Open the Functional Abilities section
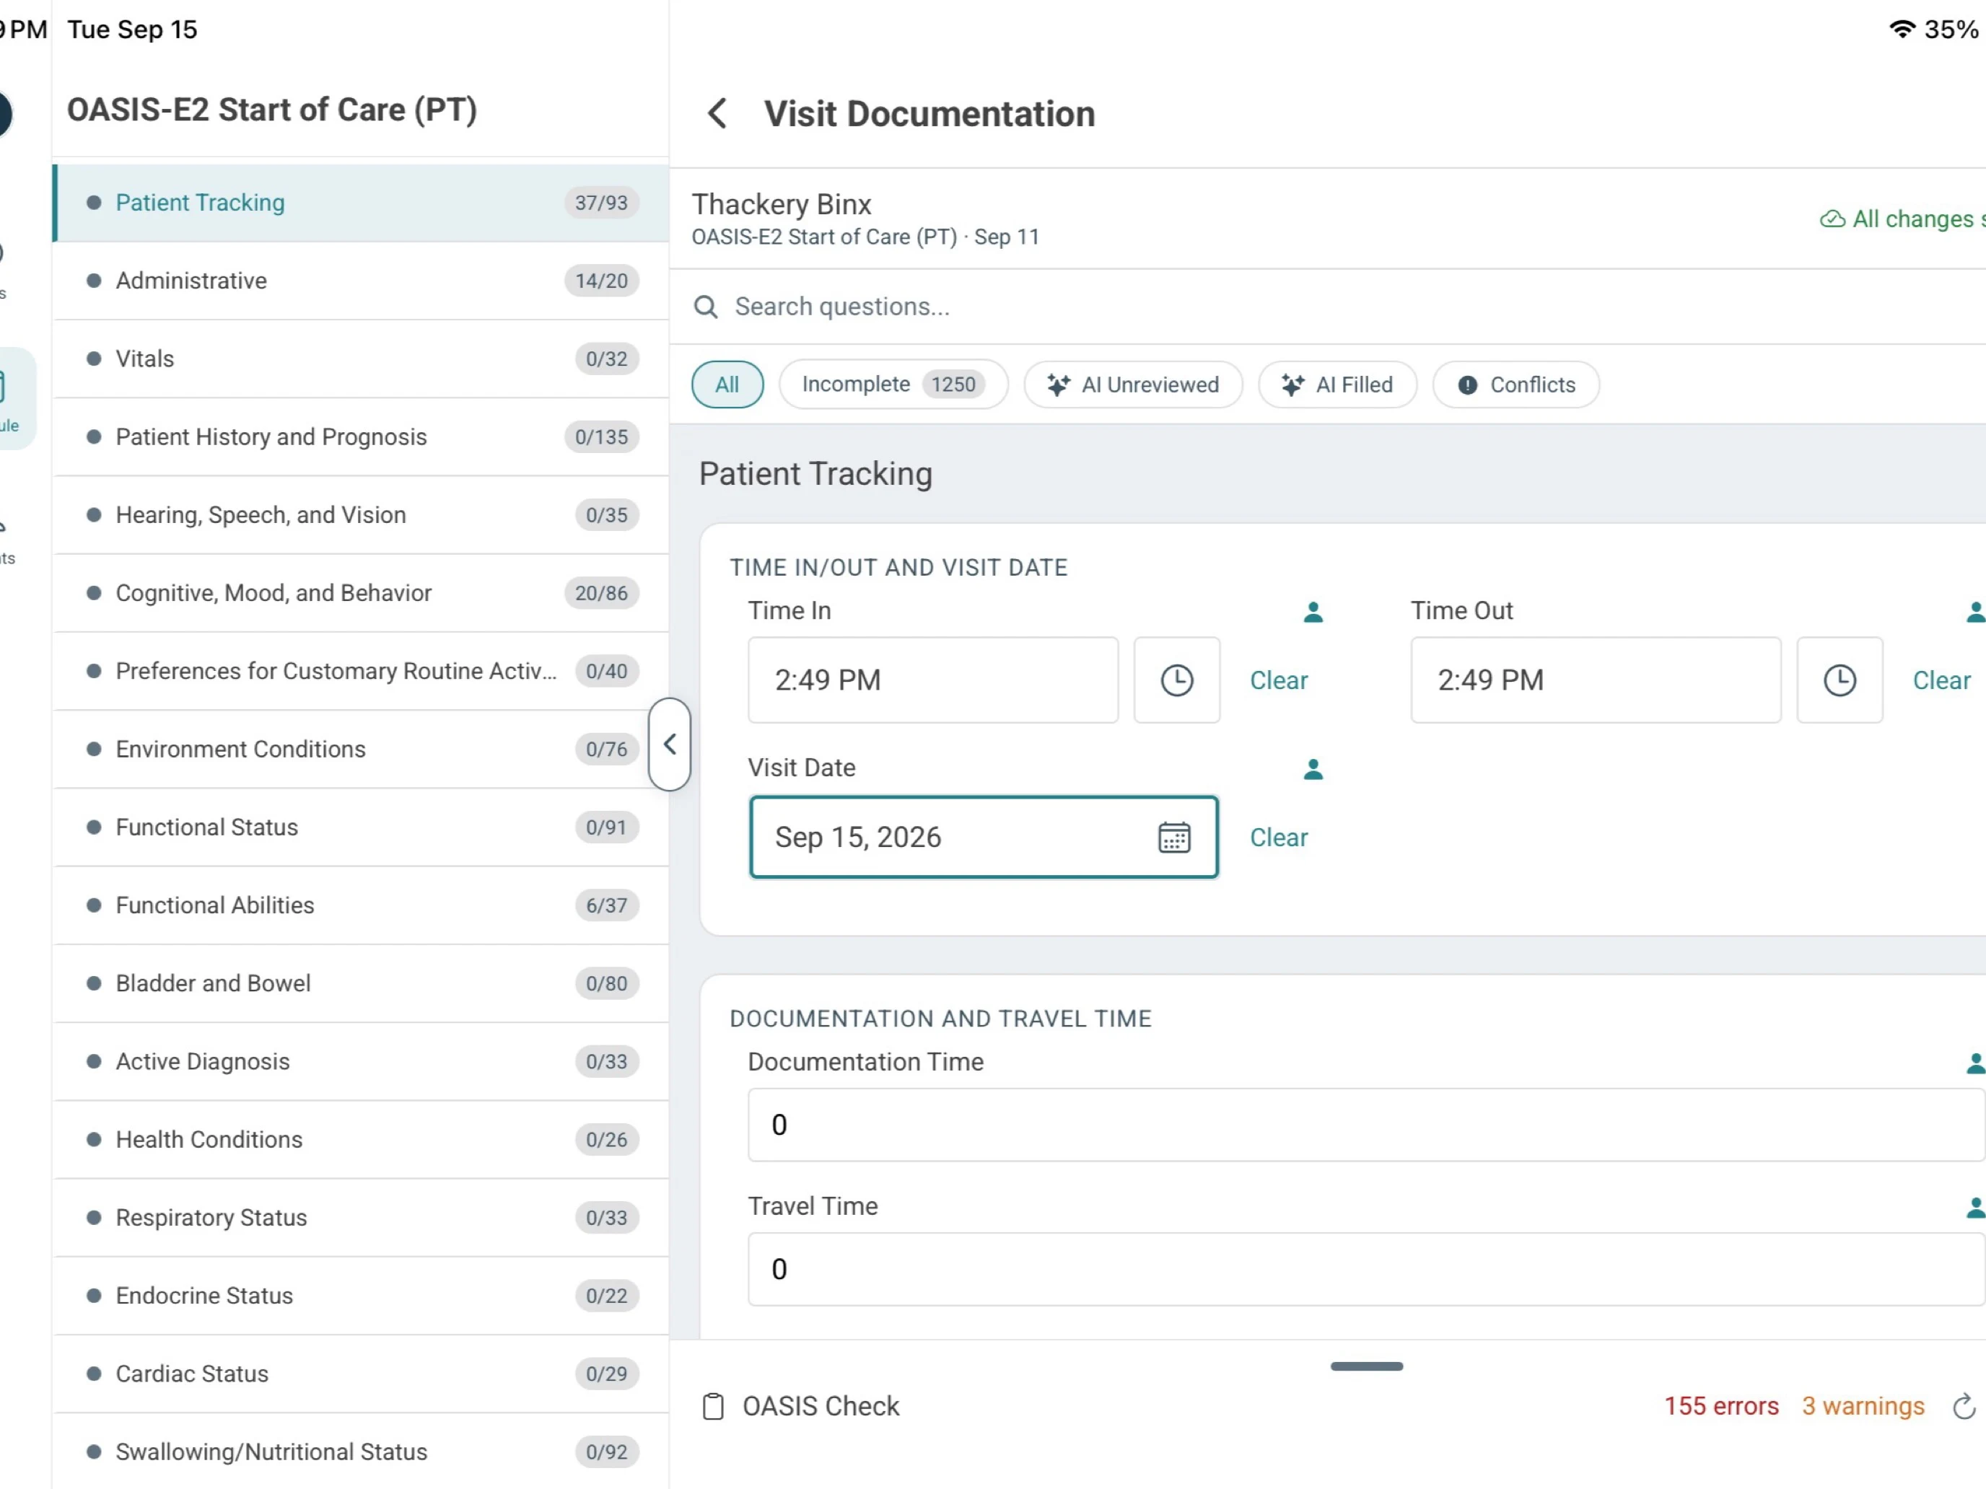1986x1489 pixels. [361, 905]
